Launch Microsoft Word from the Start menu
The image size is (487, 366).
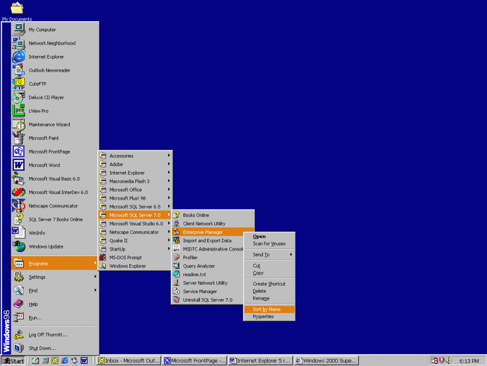tap(44, 165)
